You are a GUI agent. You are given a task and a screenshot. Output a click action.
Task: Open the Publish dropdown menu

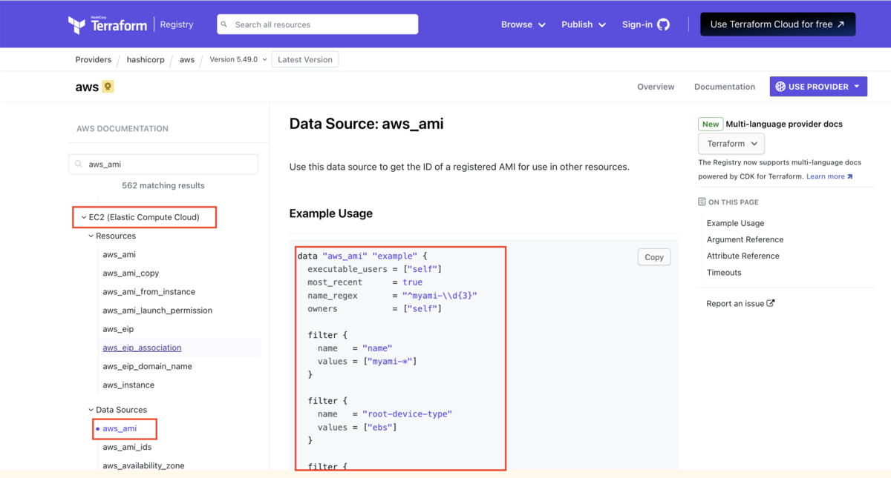click(x=584, y=24)
